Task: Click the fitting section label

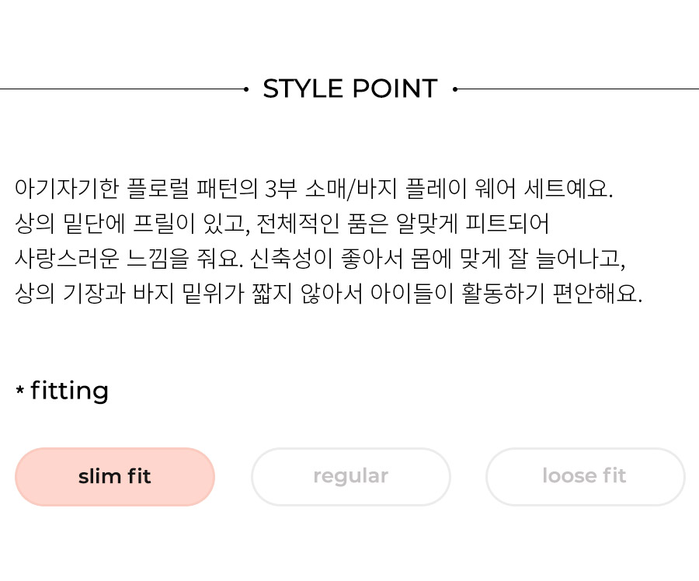Action: click(70, 391)
